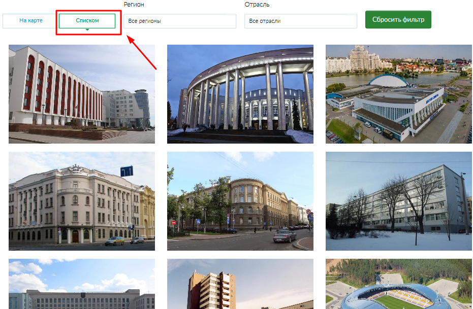Image resolution: width=473 pixels, height=309 pixels.
Task: Open the brown brick tower building photo
Action: click(240, 284)
